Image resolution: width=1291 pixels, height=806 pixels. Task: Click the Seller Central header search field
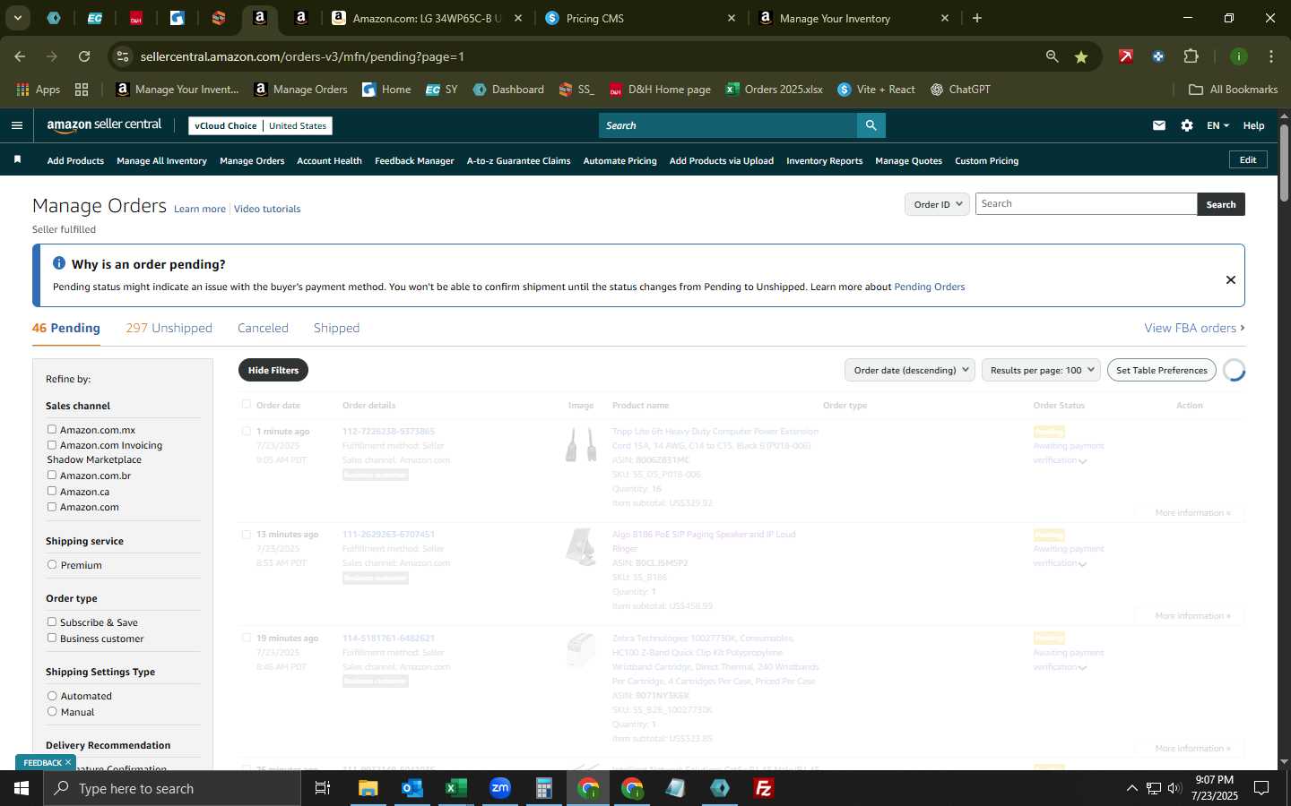pyautogui.click(x=728, y=125)
